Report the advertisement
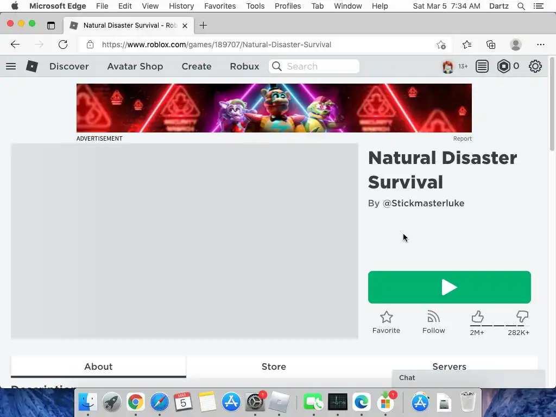Image resolution: width=556 pixels, height=417 pixels. [x=463, y=138]
